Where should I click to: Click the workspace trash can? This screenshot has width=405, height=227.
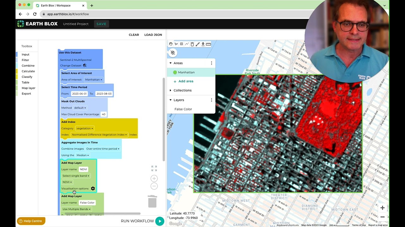(x=152, y=201)
